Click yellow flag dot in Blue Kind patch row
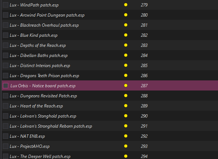 tap(126, 35)
